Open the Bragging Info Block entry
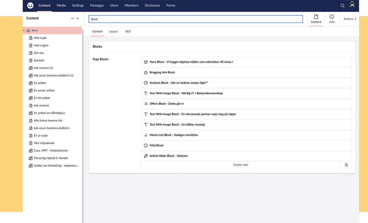Viewport: 368px width, 223px height. tap(246, 72)
